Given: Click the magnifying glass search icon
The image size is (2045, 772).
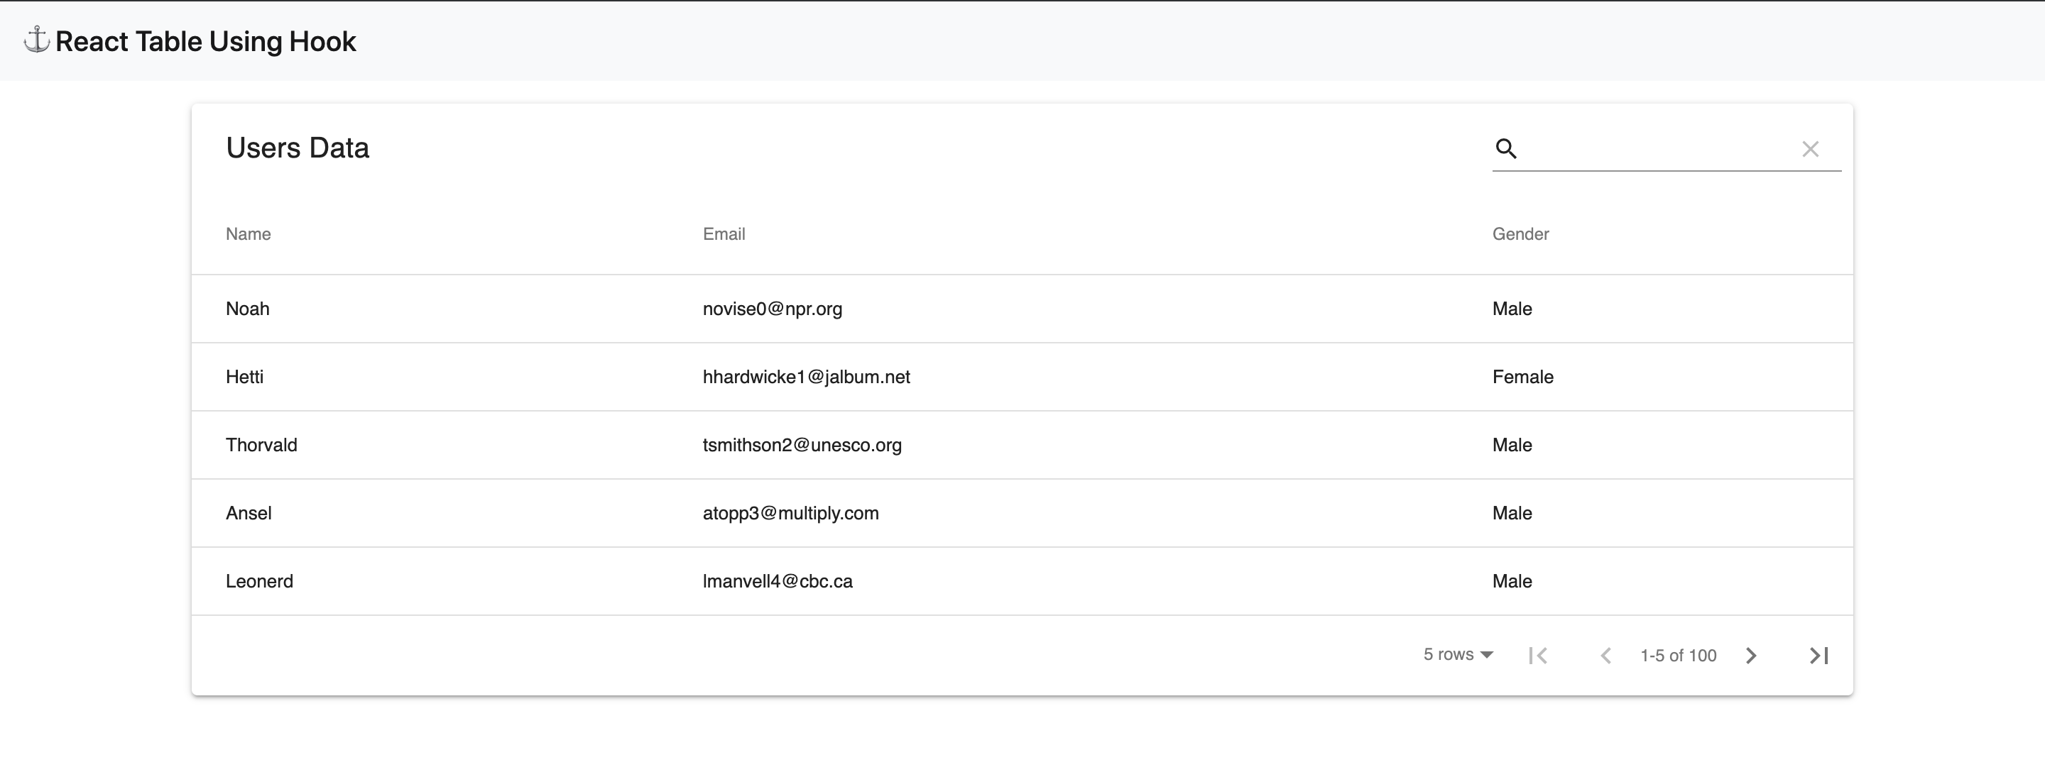Looking at the screenshot, I should point(1505,148).
